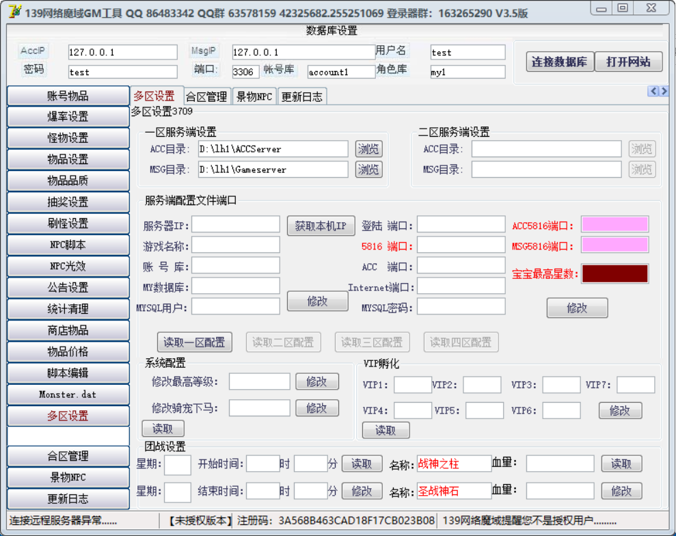Open 怪物设置 in the sidebar

68,138
